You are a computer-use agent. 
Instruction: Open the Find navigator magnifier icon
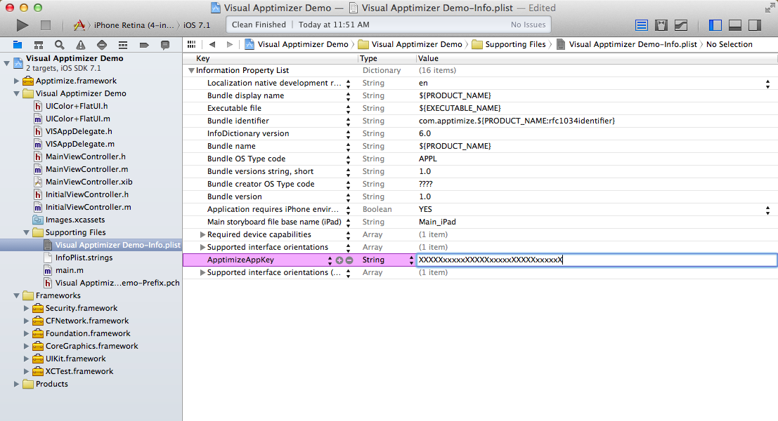coord(60,45)
